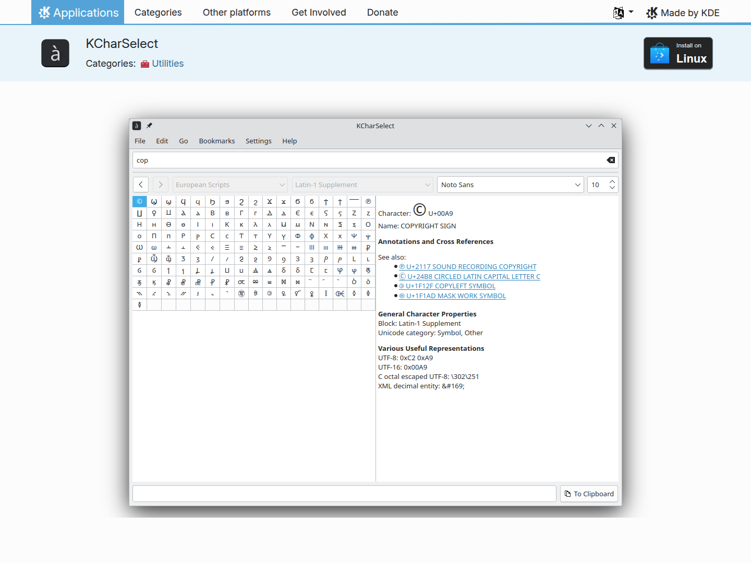The image size is (751, 563).
Task: Click the "Annotations and Cross References" heading
Action: tap(435, 242)
